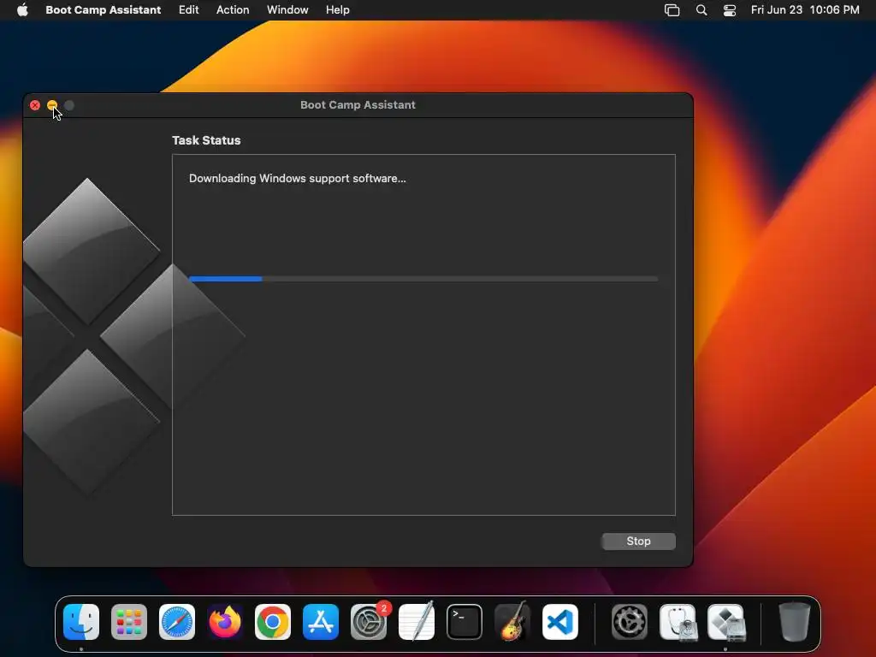Launch GarageBand guitar icon

[512, 622]
